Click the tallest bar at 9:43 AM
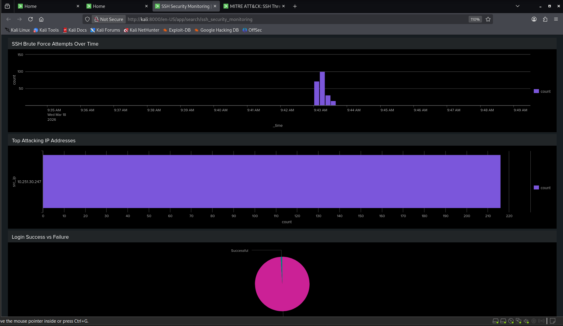Viewport: 563px width, 326px height. point(322,88)
